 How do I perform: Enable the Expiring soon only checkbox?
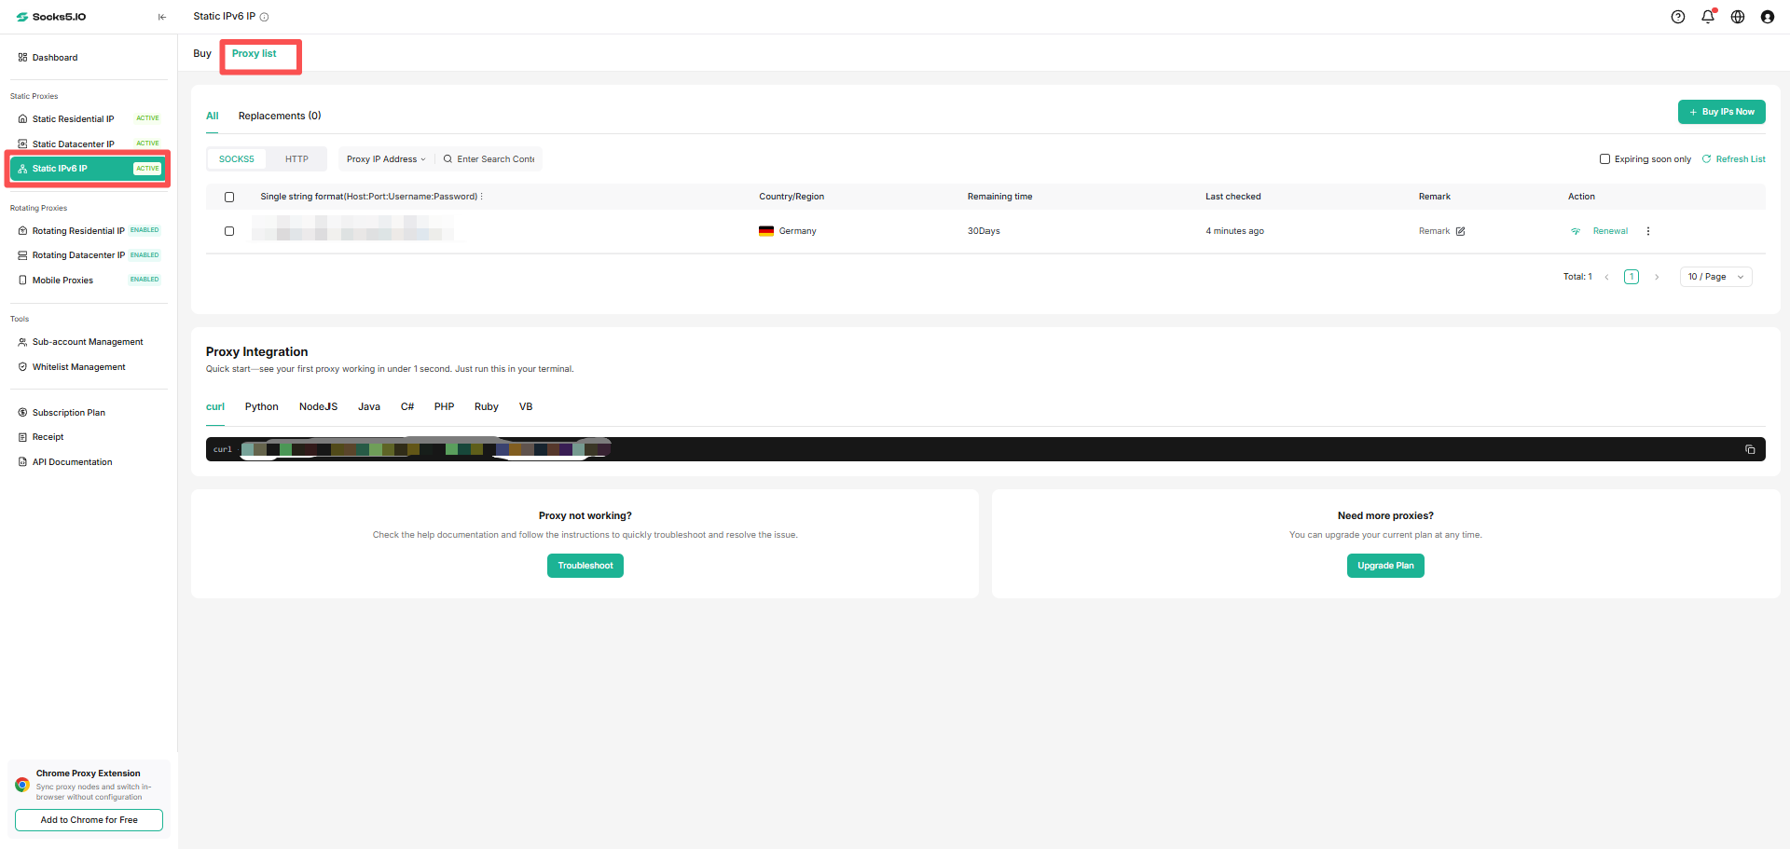pos(1605,159)
